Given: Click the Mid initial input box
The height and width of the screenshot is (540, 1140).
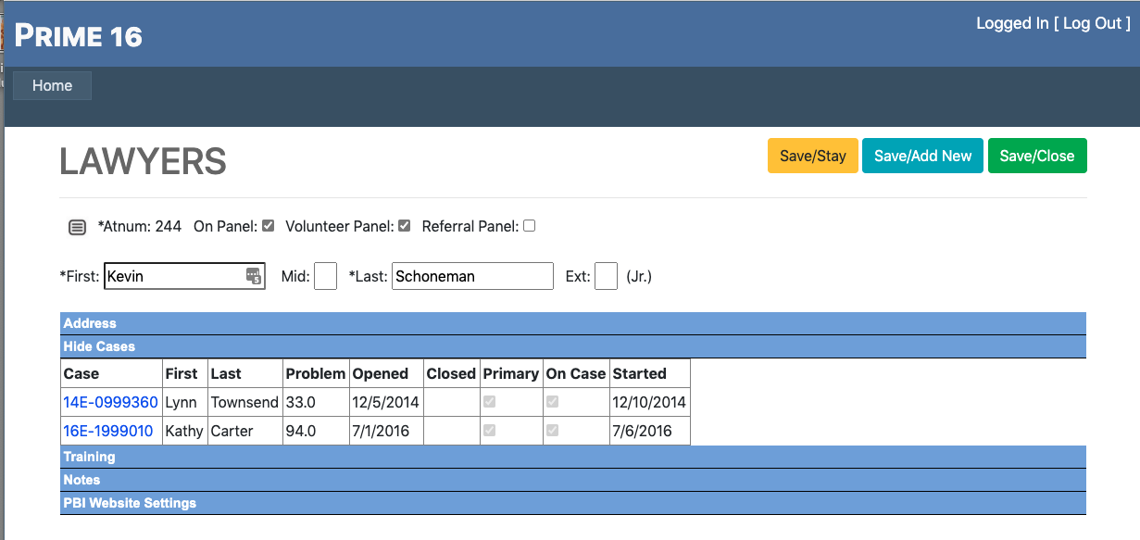Looking at the screenshot, I should [325, 276].
